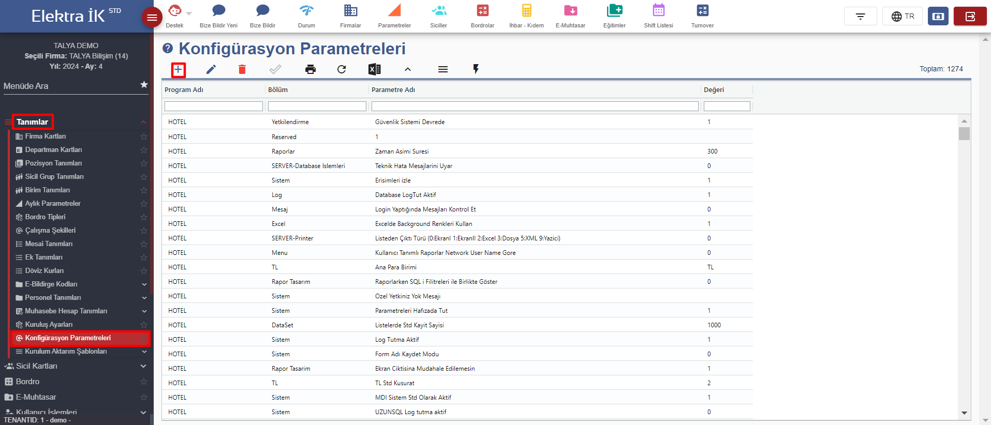Export the list with the Excel icon
The image size is (991, 425).
(x=374, y=69)
